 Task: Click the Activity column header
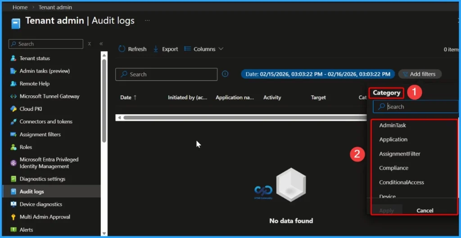(x=272, y=98)
